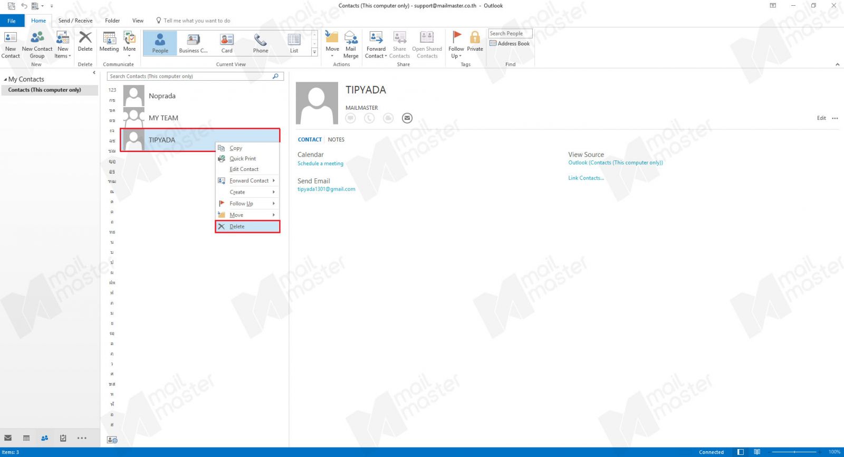This screenshot has width=844, height=457.
Task: Open the NOTES tab for contact
Action: pyautogui.click(x=336, y=140)
